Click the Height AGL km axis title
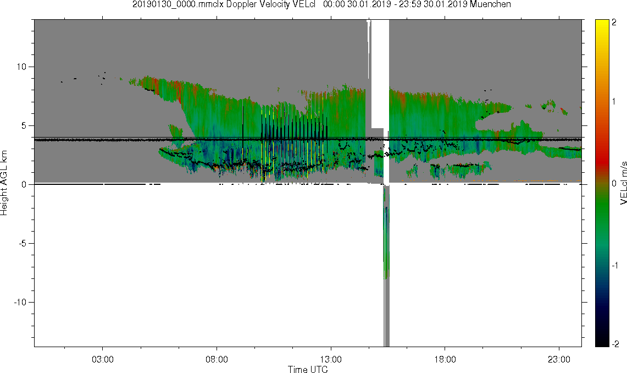The width and height of the screenshot is (627, 373). coord(4,183)
